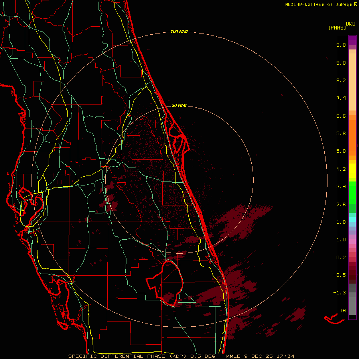The width and height of the screenshot is (359, 359).
Task: Click the NEXLAB-College of DuPage label
Action: coord(318,4)
